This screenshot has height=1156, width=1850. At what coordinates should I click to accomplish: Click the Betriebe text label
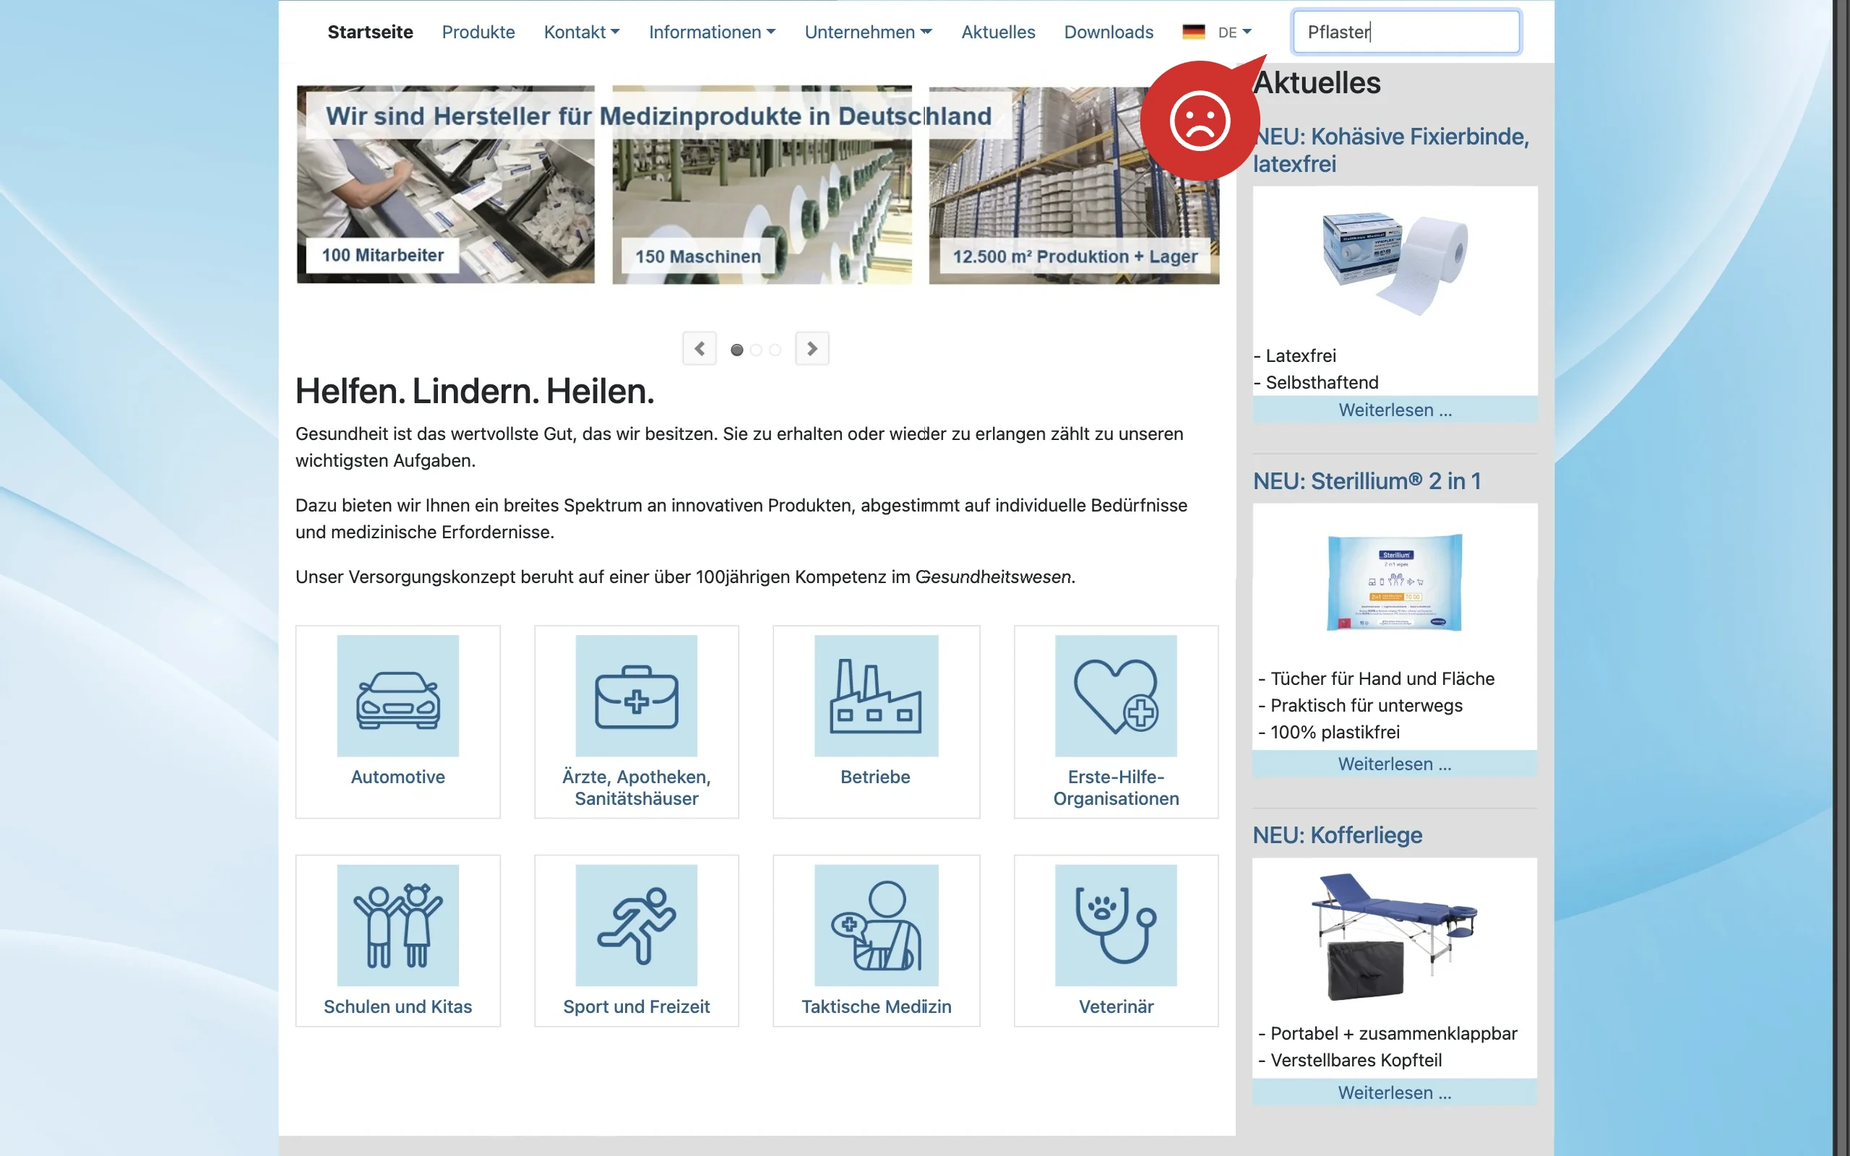(x=875, y=777)
